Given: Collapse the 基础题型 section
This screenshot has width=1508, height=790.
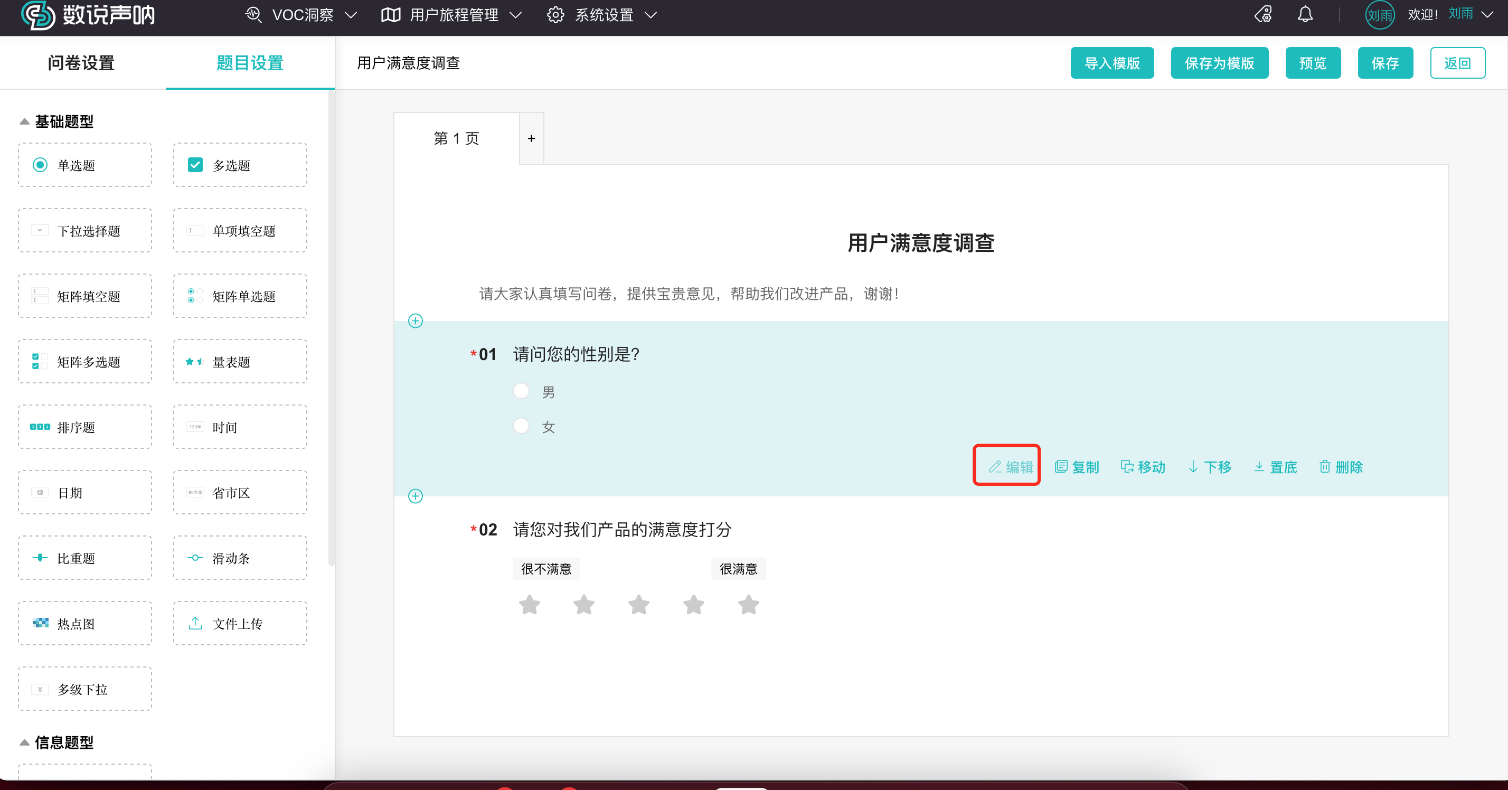Looking at the screenshot, I should point(25,122).
